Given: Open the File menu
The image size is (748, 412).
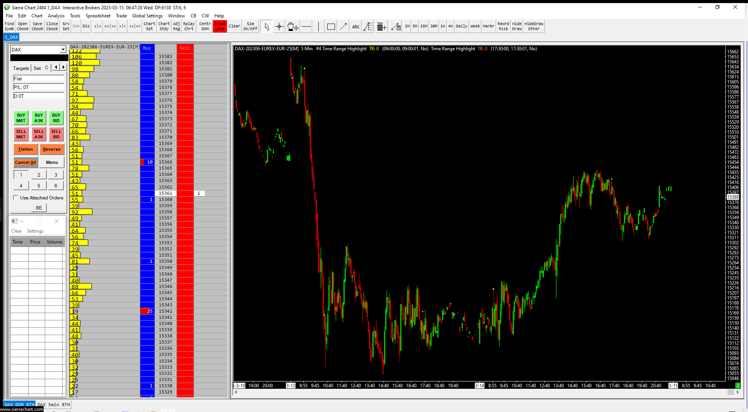Looking at the screenshot, I should click(9, 16).
